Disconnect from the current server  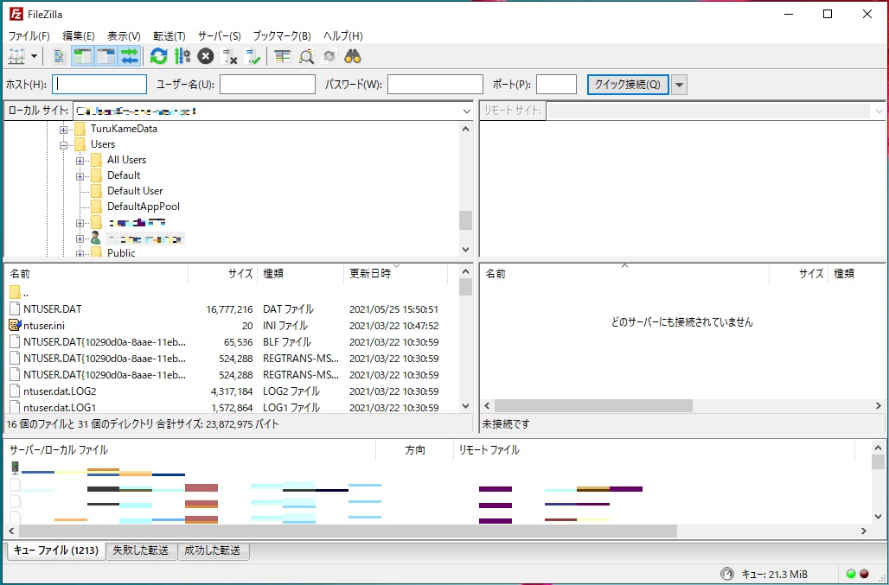(x=230, y=57)
